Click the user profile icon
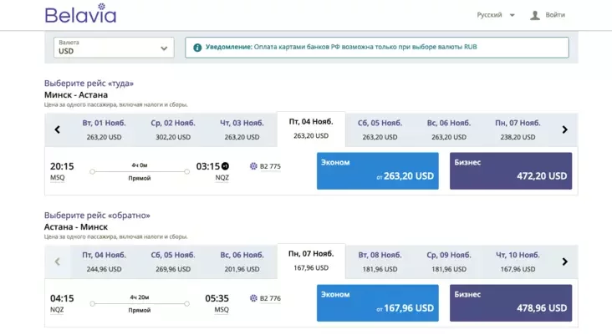612x335 pixels. tap(535, 15)
